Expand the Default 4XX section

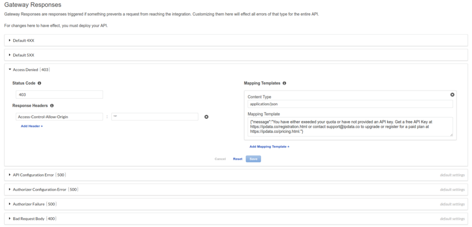[x=236, y=40]
